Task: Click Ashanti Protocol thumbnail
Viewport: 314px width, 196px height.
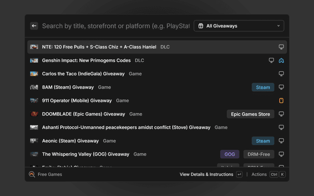Action: point(34,127)
